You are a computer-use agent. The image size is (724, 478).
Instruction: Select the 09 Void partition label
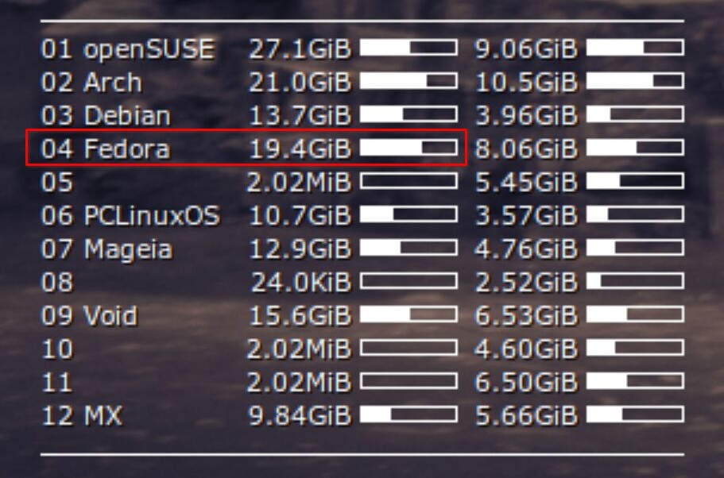point(89,315)
